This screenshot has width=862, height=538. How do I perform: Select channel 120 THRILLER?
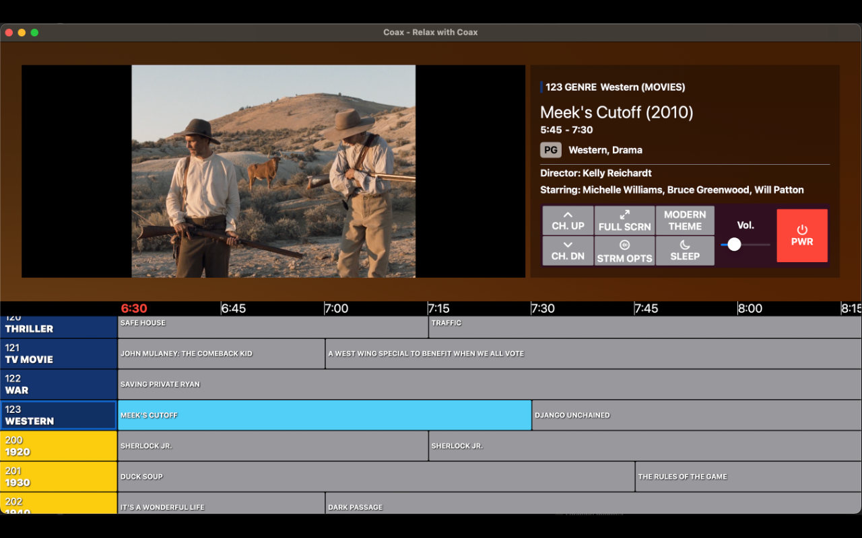pyautogui.click(x=59, y=326)
